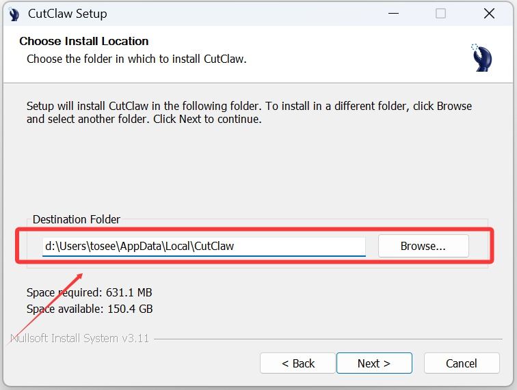This screenshot has width=517, height=390.
Task: Go back with the < Back button
Action: (297, 363)
